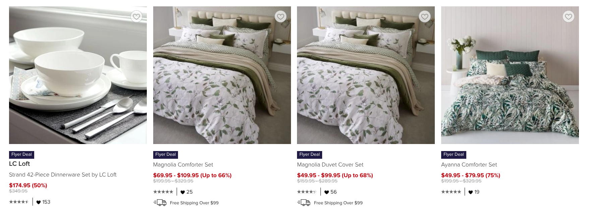Open the Ayanna Comforter Set product page
Viewport: 590px width, 208px height.
(469, 164)
